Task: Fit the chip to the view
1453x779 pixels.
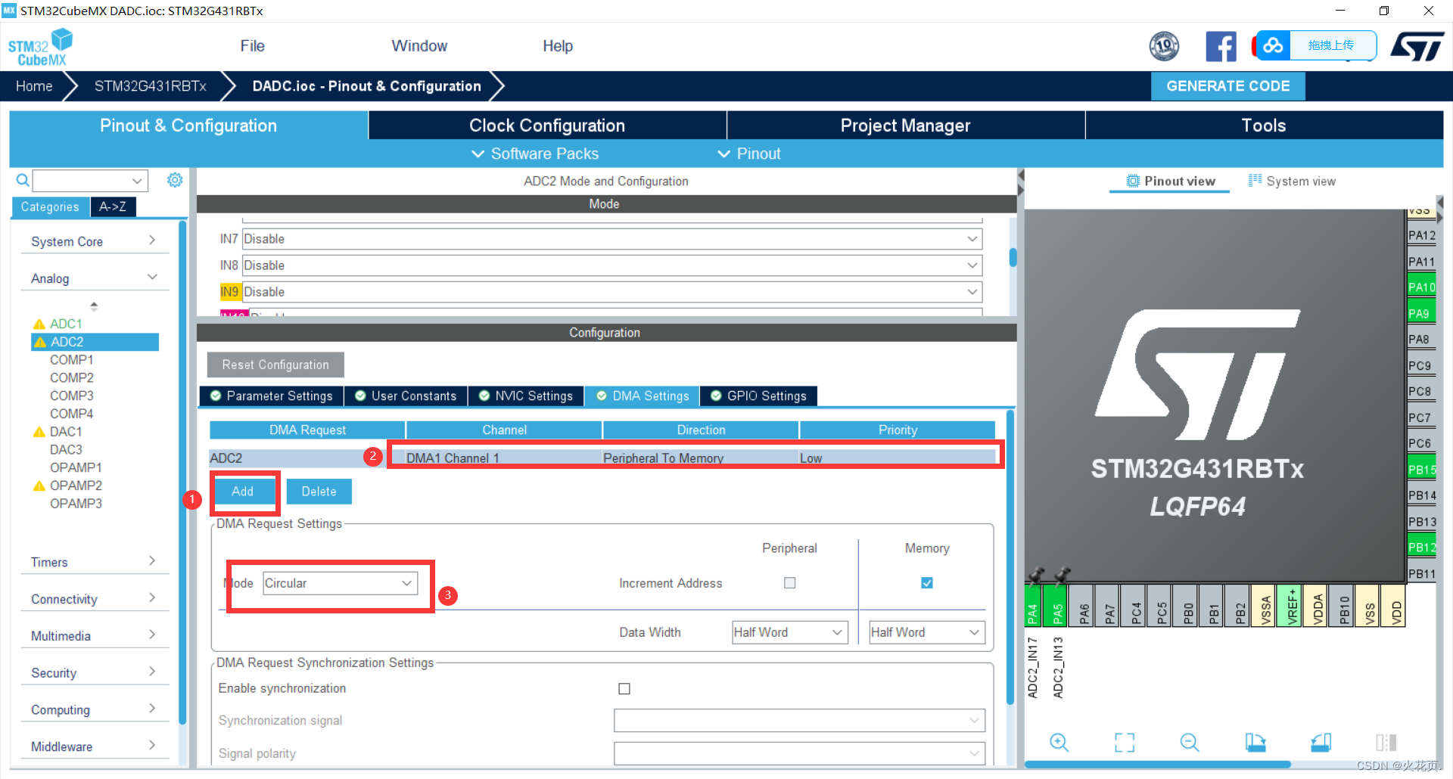Action: point(1125,743)
